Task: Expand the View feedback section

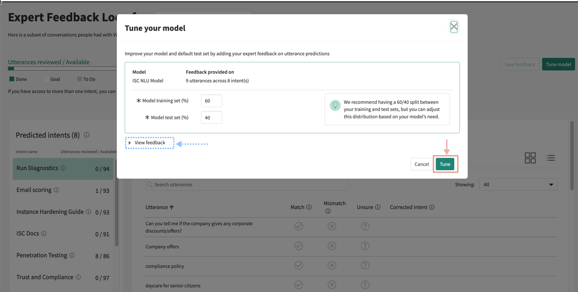Action: (x=149, y=143)
